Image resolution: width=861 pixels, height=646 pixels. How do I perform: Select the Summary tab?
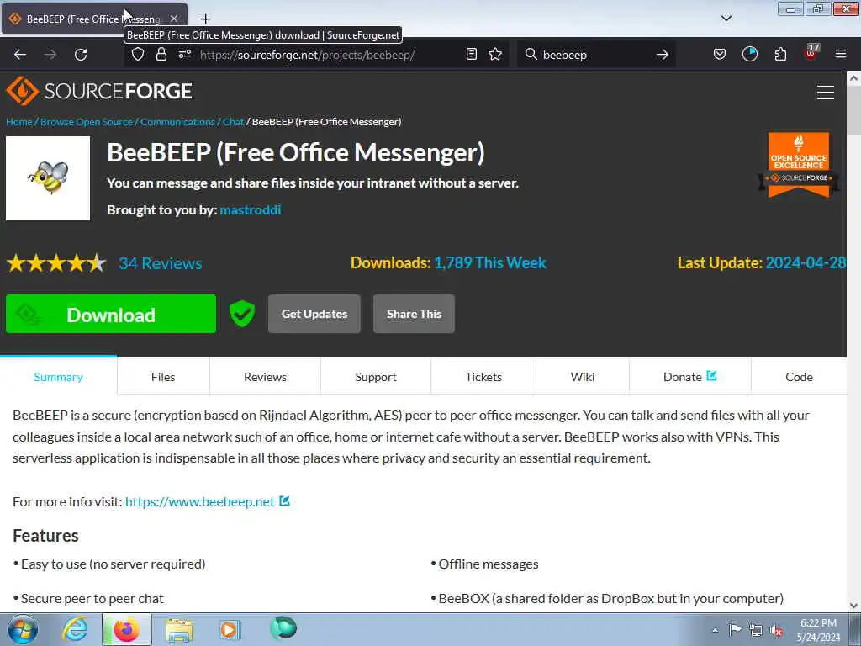[58, 377]
